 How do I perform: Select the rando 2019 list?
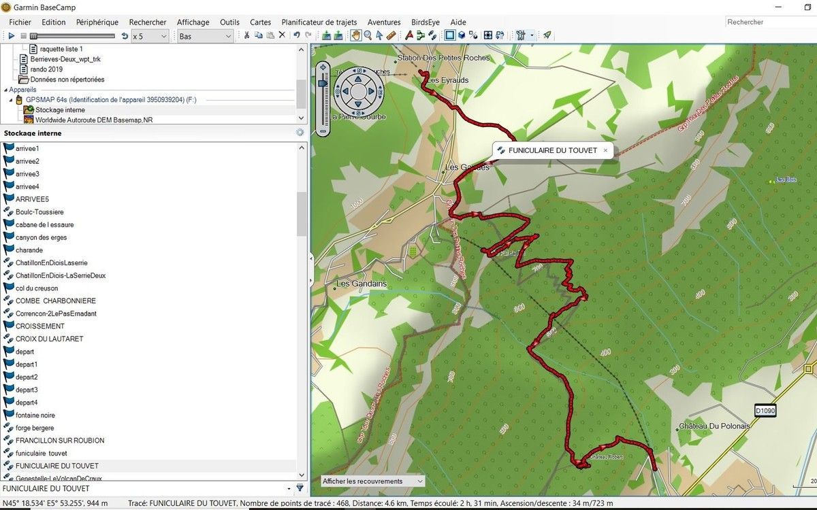(46, 69)
